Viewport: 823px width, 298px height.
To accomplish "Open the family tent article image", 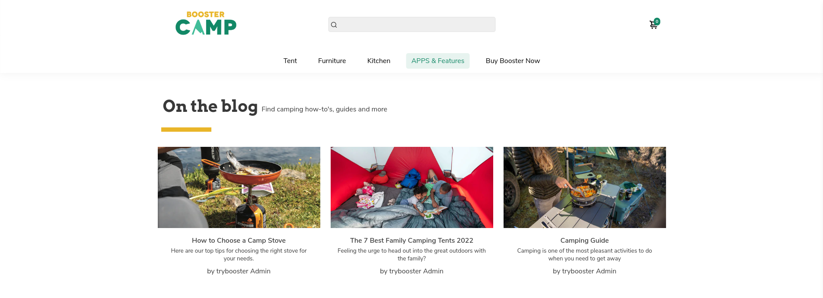I will (412, 187).
